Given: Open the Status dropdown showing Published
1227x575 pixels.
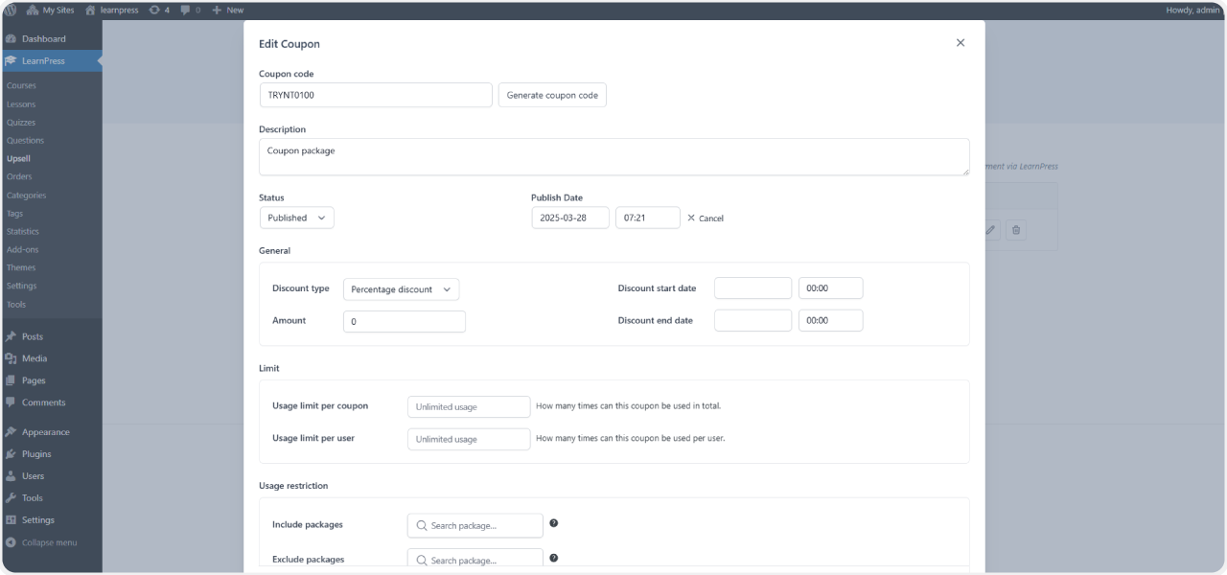Looking at the screenshot, I should pos(296,218).
